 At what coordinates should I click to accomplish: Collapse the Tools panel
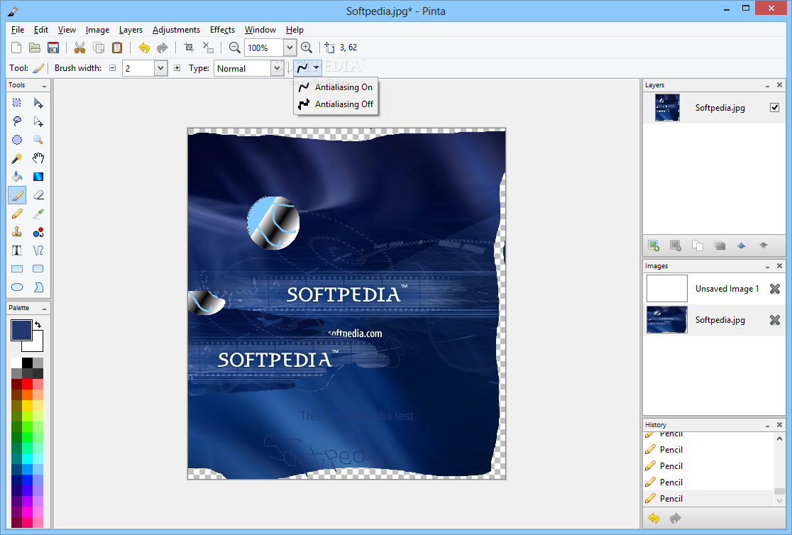45,85
